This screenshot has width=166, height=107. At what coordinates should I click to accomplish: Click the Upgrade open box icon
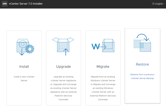coord(63,46)
